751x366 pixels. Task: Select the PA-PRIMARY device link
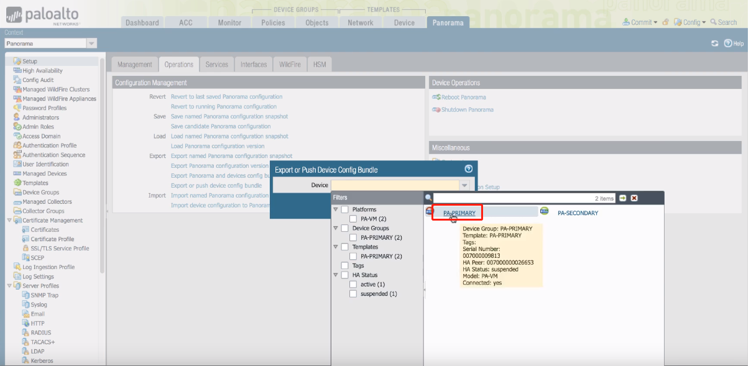coord(459,213)
